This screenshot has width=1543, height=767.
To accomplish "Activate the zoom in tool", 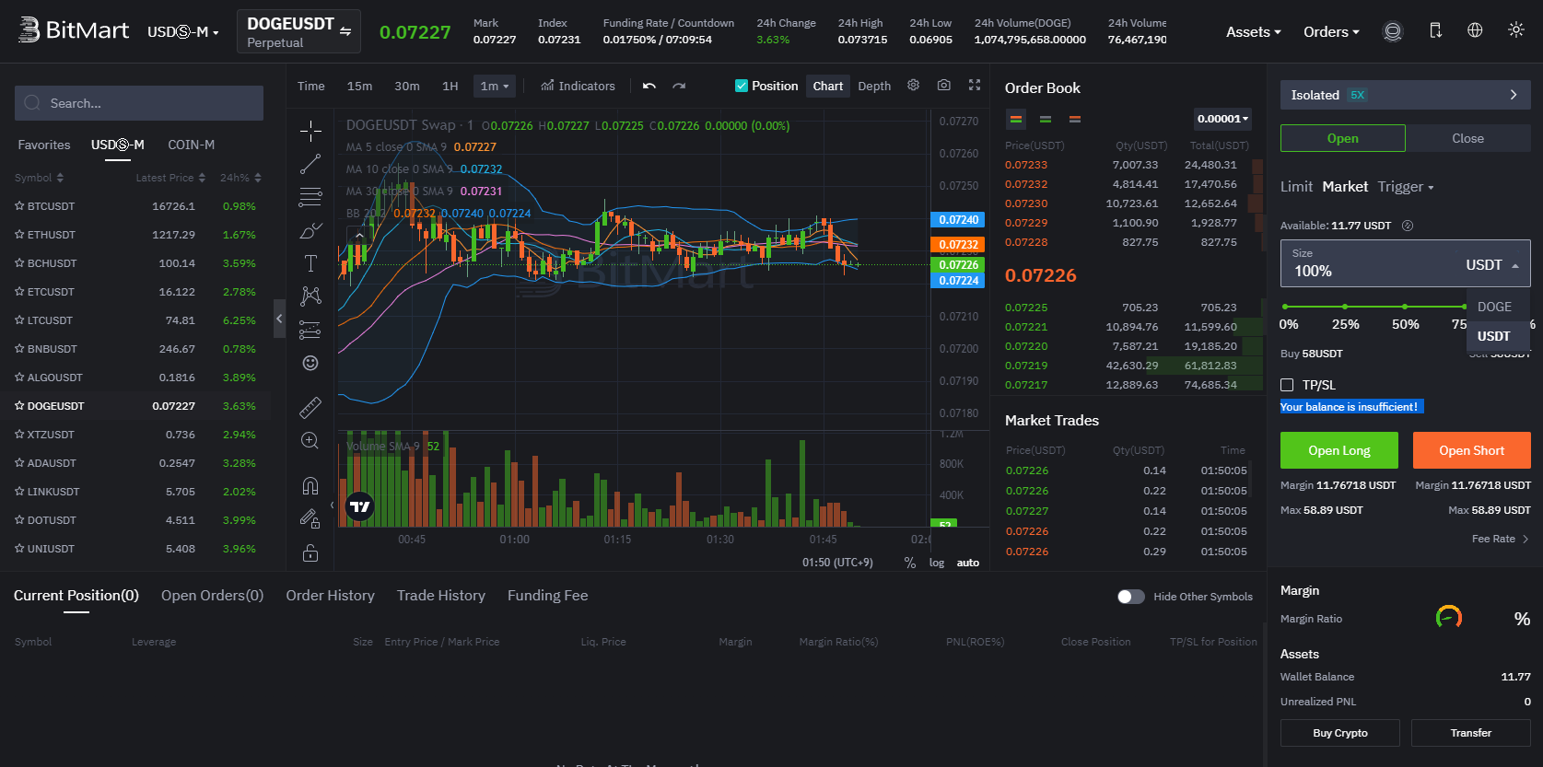I will click(310, 441).
